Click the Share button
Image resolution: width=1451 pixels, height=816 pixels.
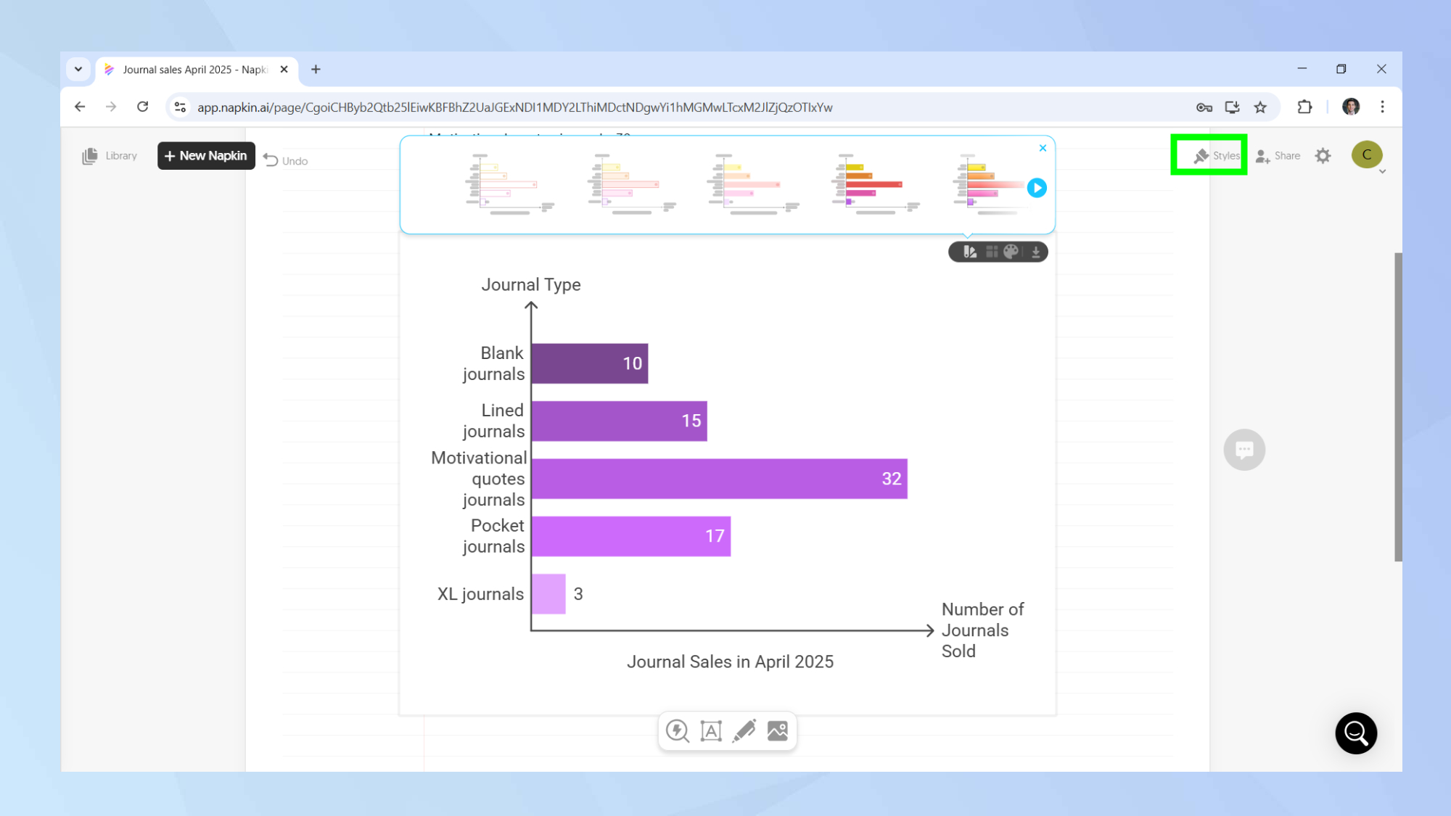pos(1278,156)
